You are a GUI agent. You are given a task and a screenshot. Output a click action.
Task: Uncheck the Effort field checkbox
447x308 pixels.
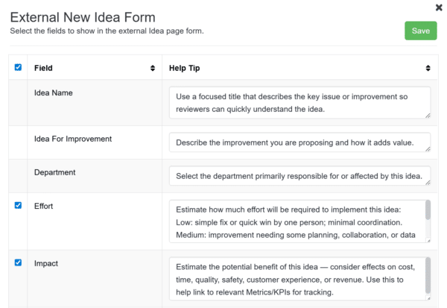tap(18, 205)
